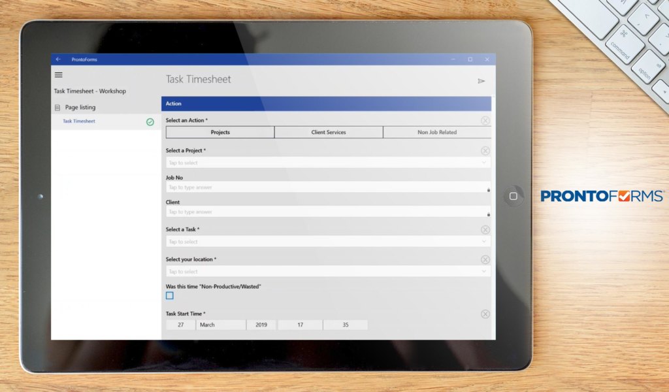Enable the Non-Productive/Wasted time checkbox

click(170, 295)
